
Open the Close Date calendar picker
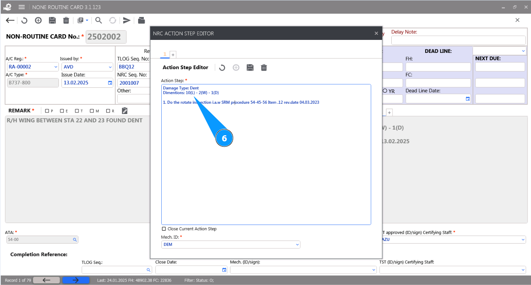pos(224,270)
